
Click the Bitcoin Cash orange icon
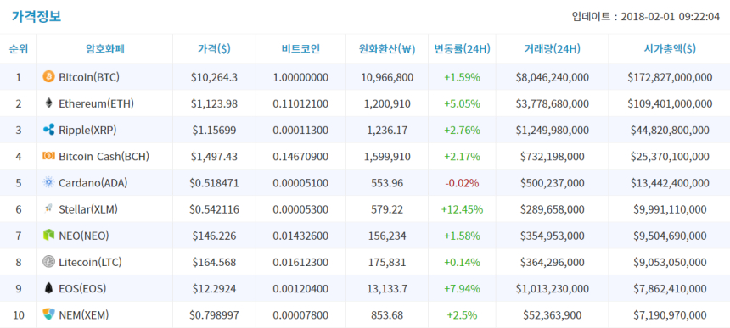coord(48,157)
